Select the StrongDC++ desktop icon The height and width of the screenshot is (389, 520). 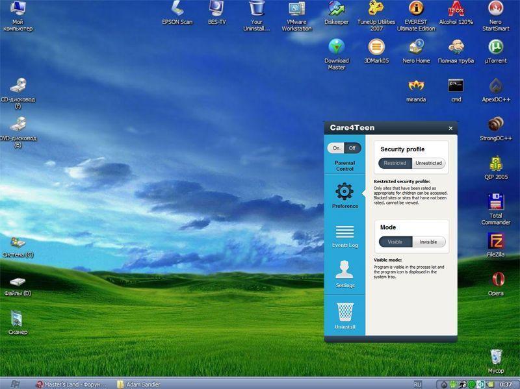496,129
